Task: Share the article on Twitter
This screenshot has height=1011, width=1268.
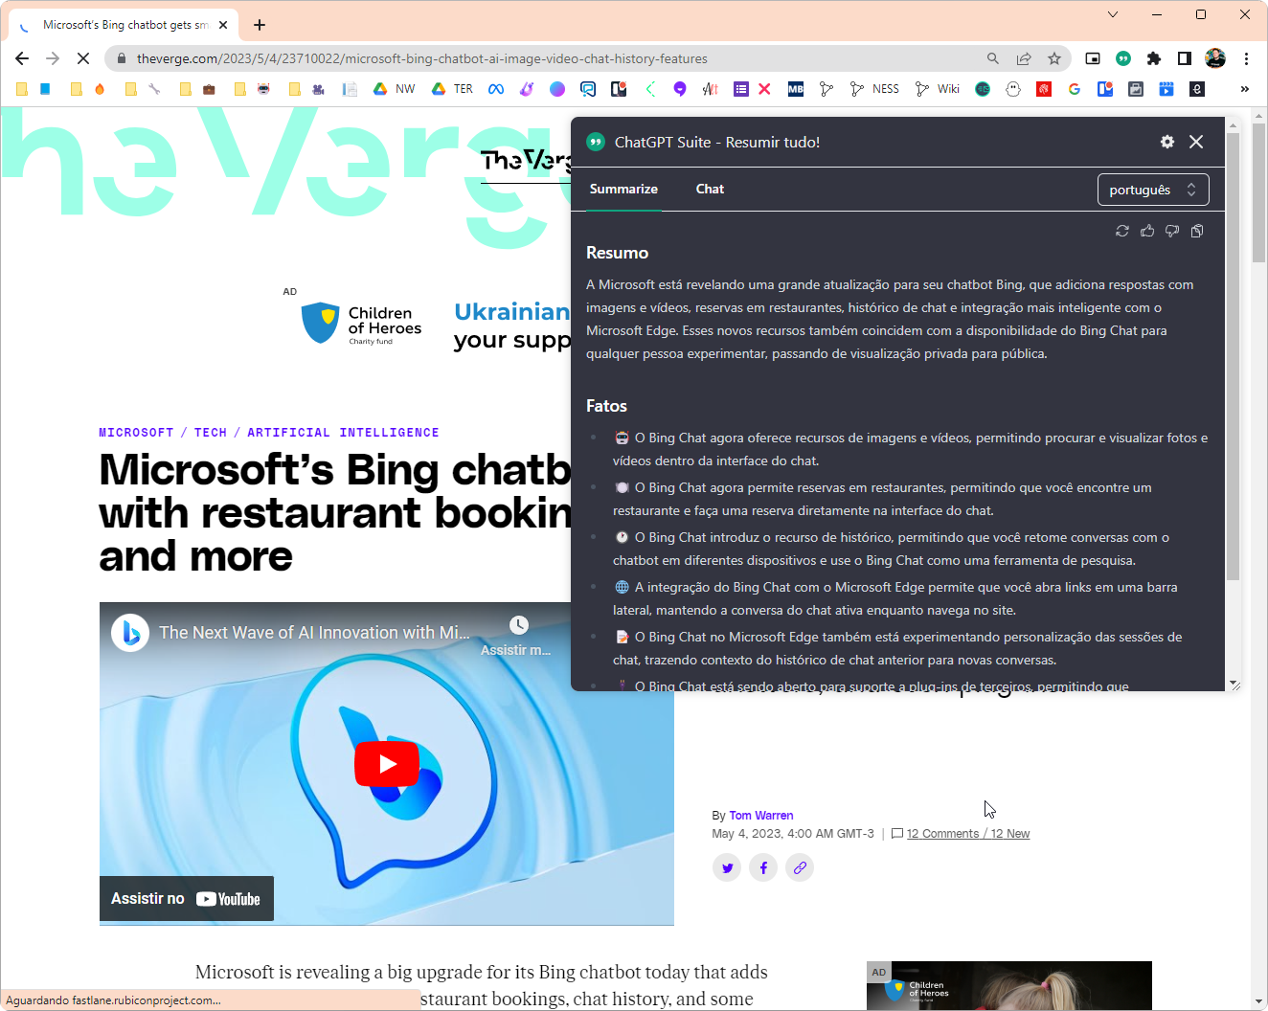Action: (x=727, y=868)
